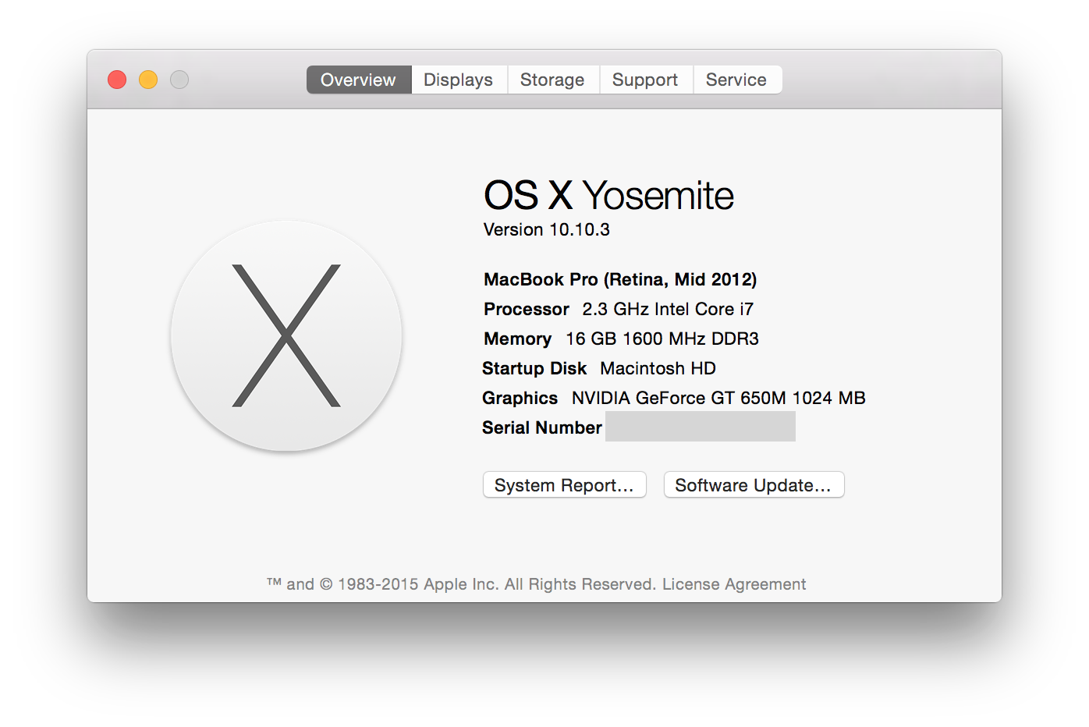Minimize window with the yellow button
This screenshot has height=727, width=1089.
click(x=148, y=80)
